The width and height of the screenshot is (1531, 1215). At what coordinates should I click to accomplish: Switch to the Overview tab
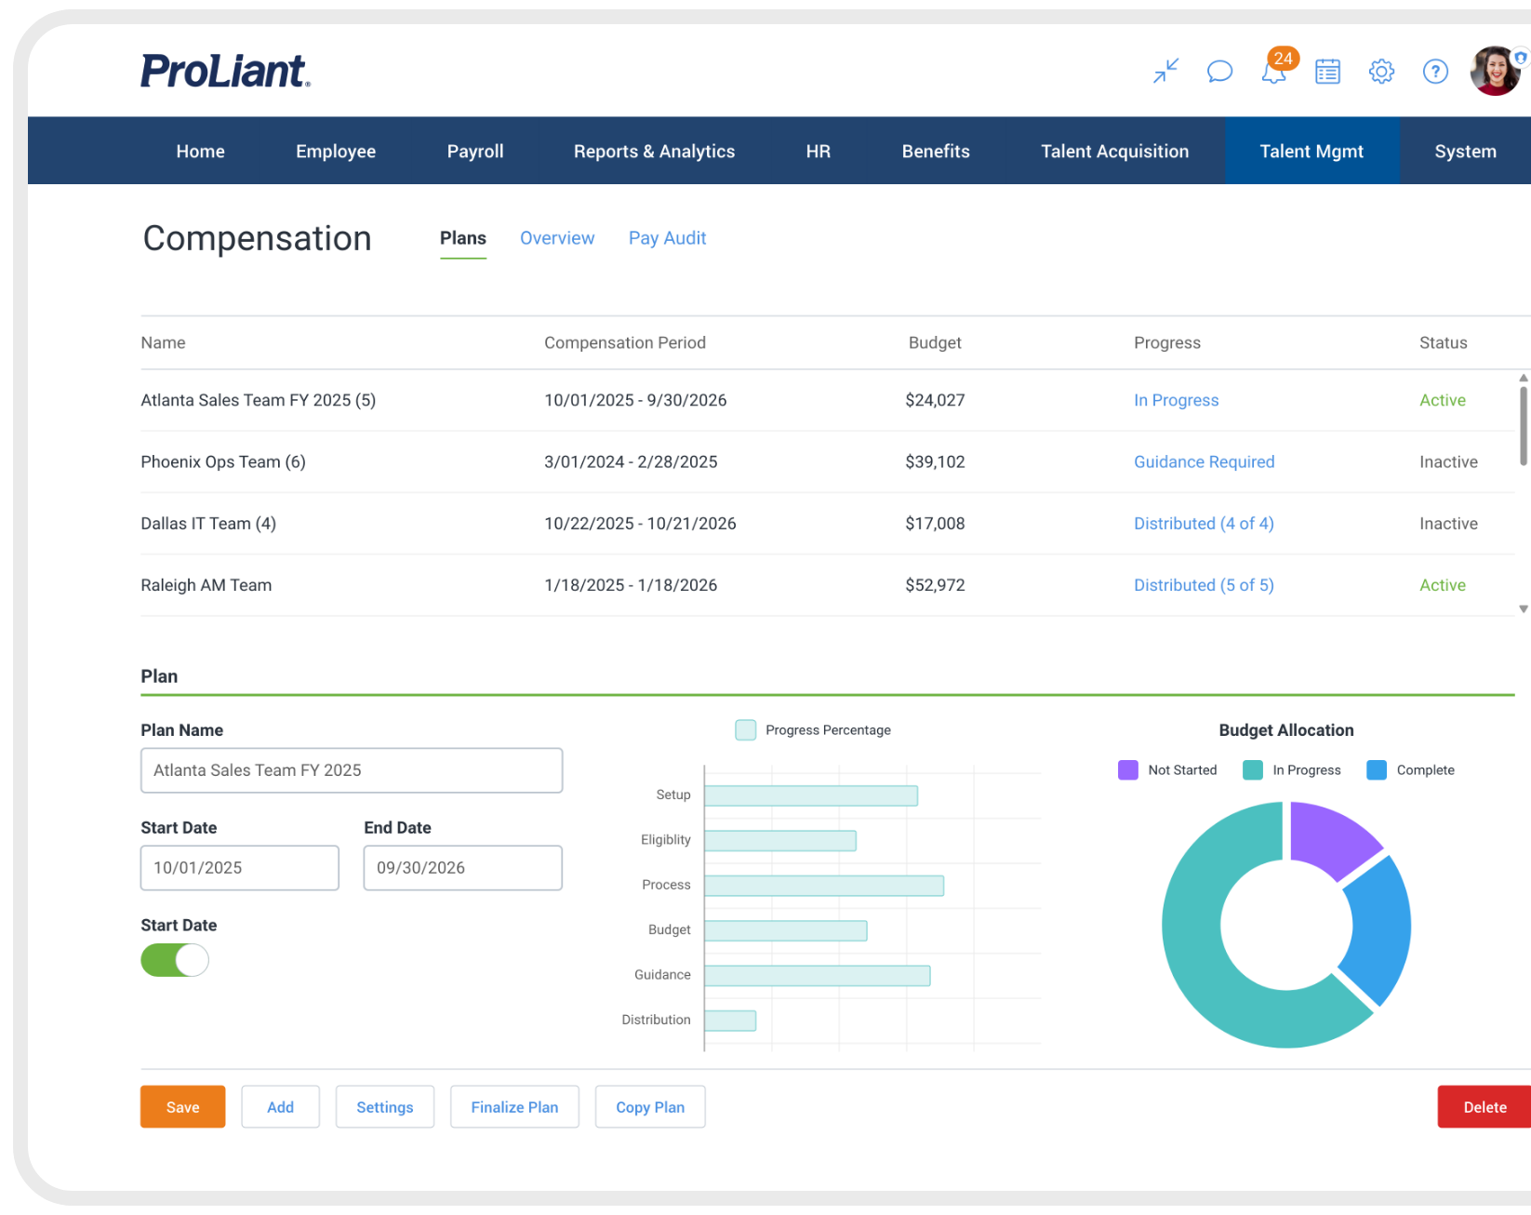557,238
